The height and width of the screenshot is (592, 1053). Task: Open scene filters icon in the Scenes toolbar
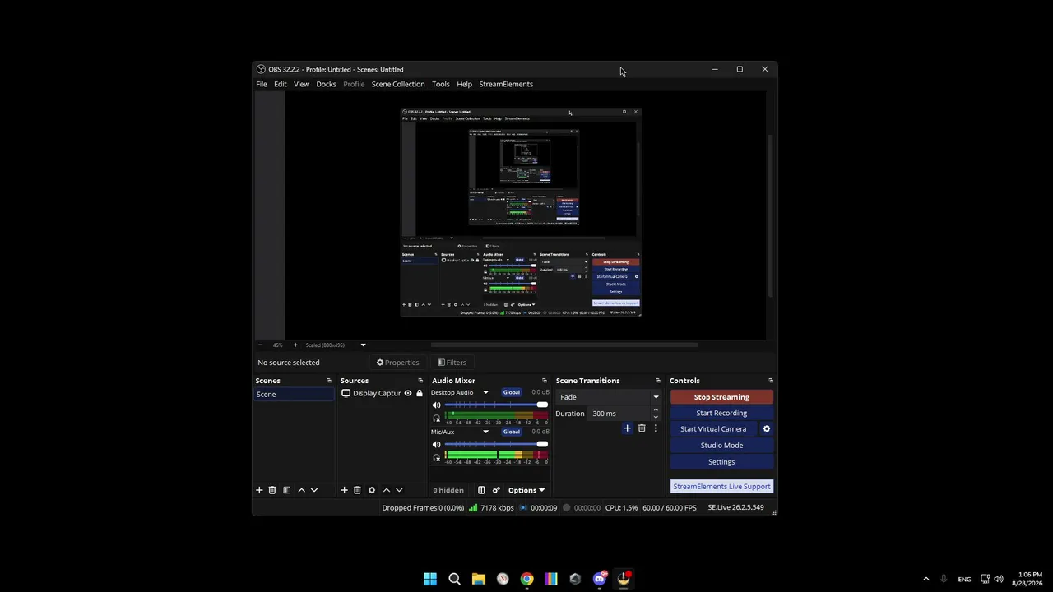click(286, 490)
